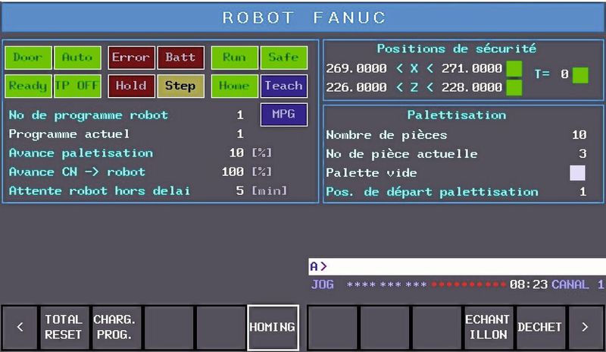This screenshot has height=352, width=606.
Task: Click the blue MPG button
Action: (283, 115)
